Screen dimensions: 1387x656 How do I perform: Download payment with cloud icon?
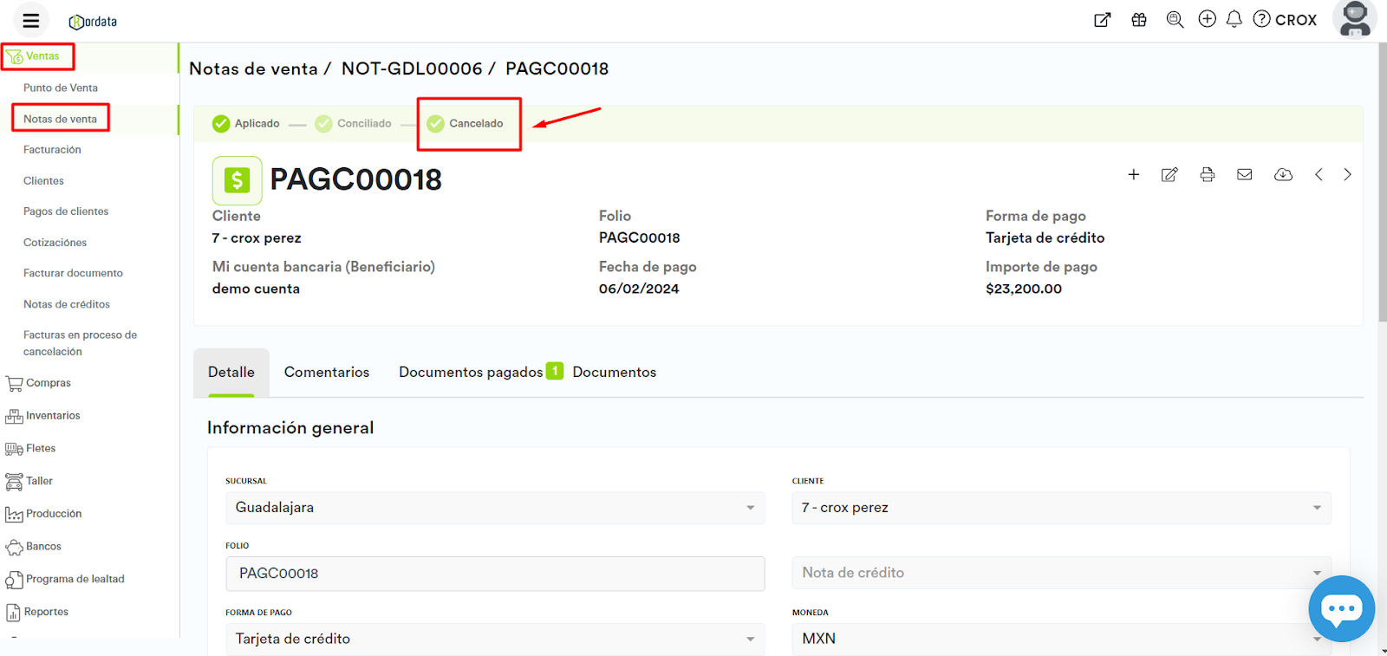(1283, 175)
